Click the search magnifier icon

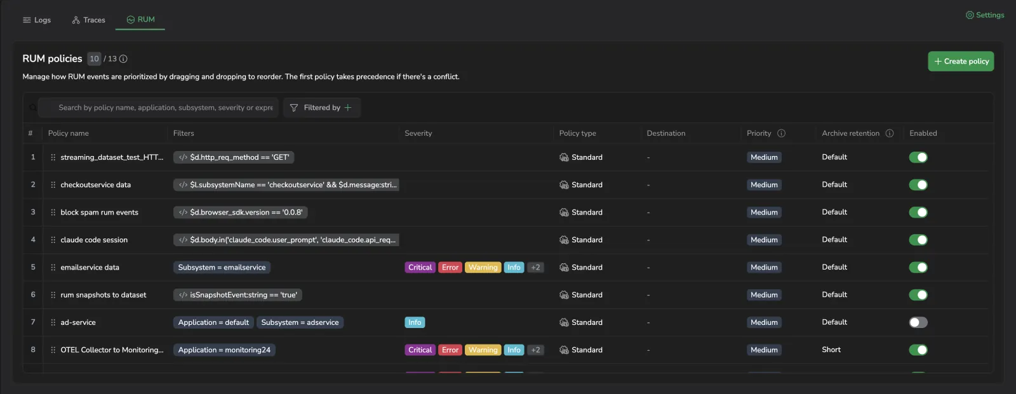[x=33, y=108]
